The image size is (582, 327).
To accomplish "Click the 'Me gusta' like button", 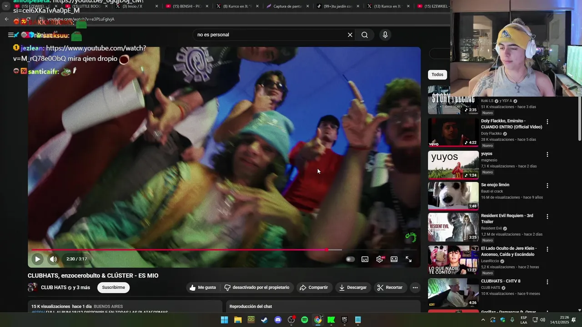I will click(x=203, y=287).
